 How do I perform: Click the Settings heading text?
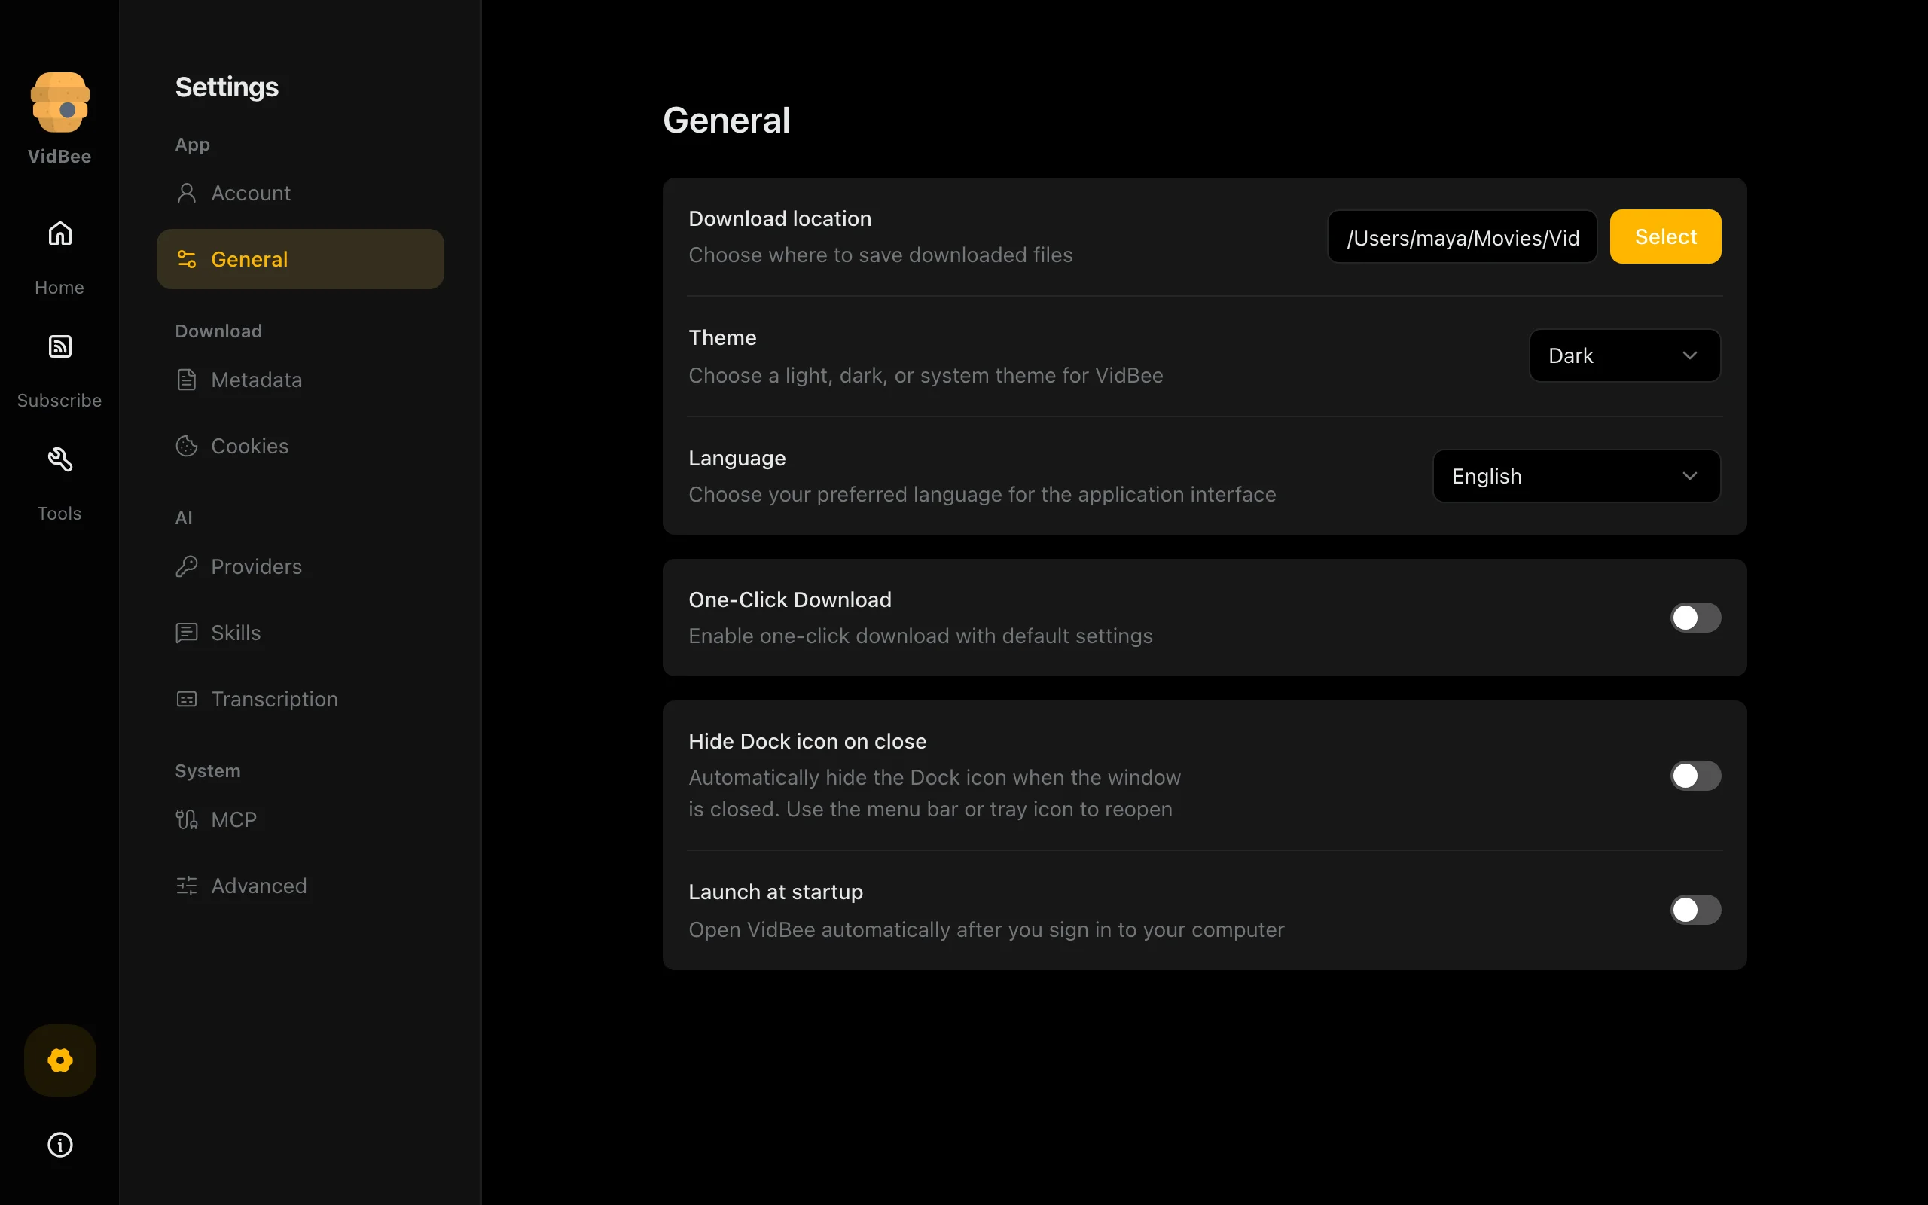(227, 87)
